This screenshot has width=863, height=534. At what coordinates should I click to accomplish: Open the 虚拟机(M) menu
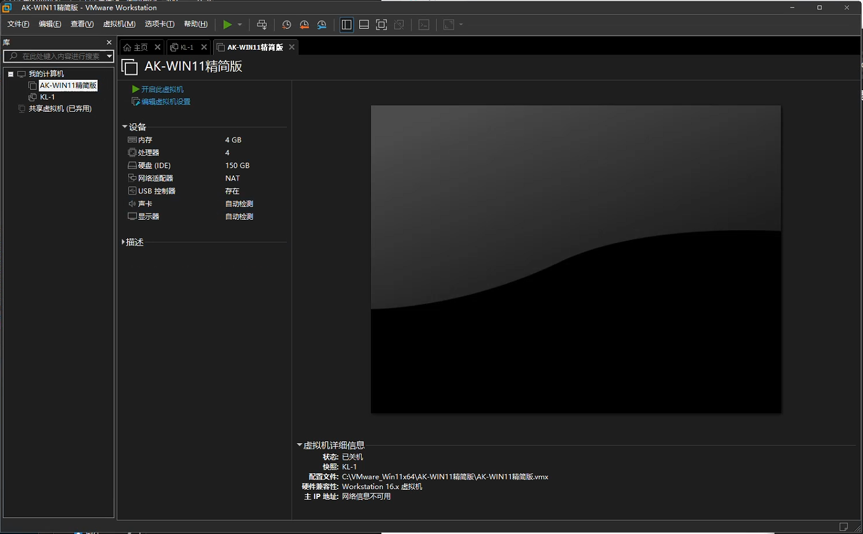coord(119,24)
